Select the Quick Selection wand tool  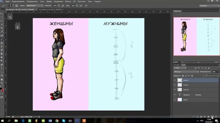pyautogui.click(x=2, y=24)
